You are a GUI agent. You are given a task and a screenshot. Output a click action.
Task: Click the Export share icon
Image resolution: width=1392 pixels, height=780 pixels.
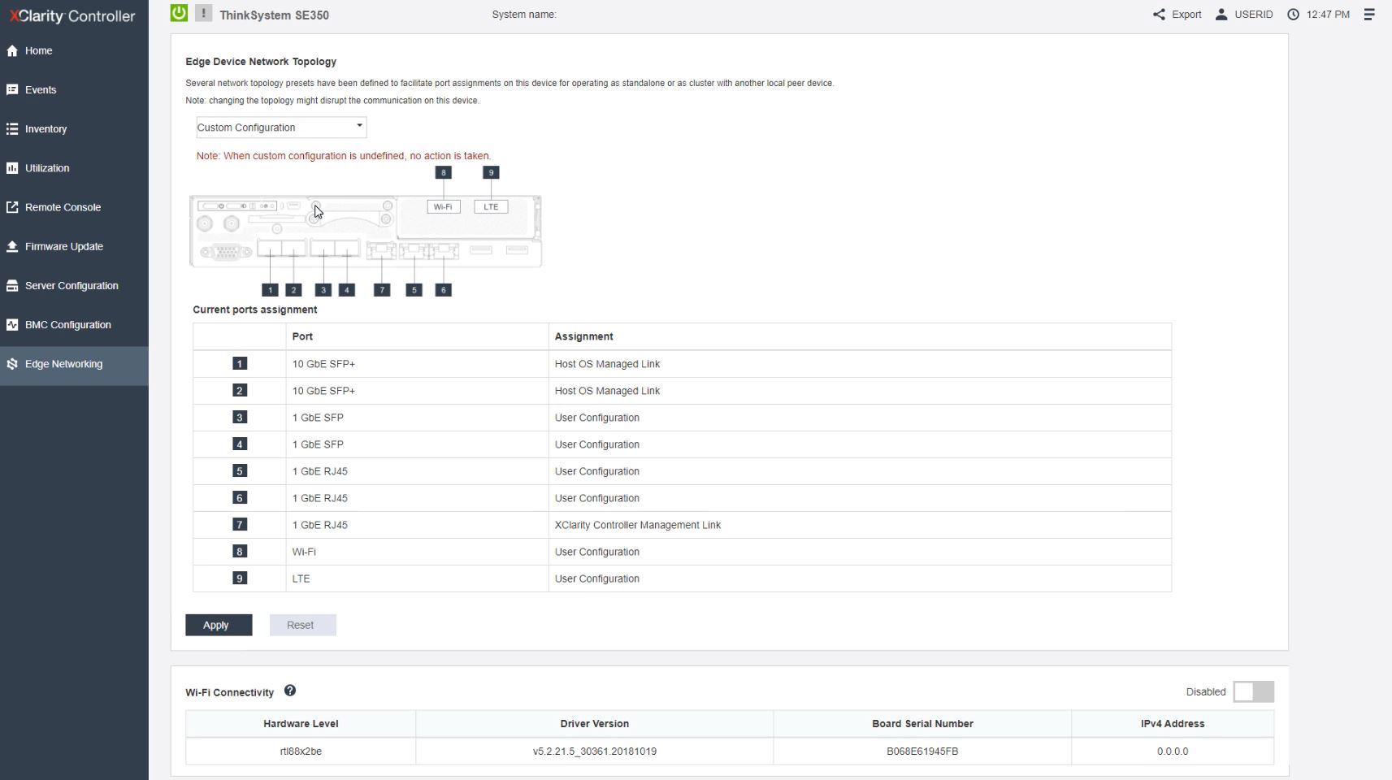tap(1159, 15)
